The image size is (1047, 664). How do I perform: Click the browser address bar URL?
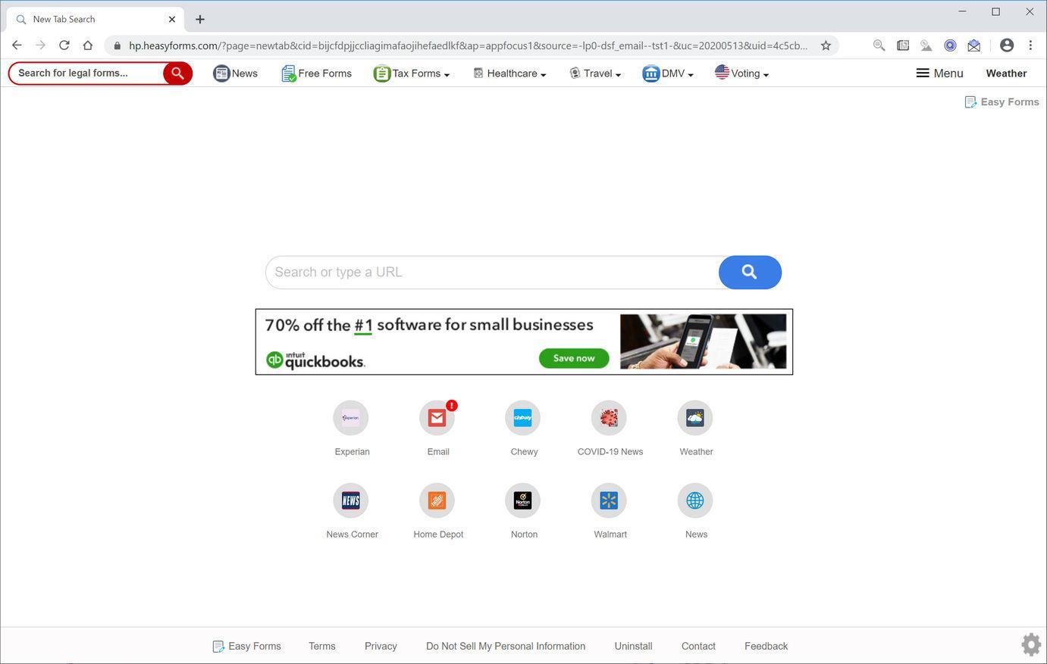[x=468, y=45]
